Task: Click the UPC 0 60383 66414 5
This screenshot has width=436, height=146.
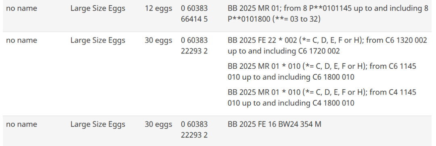Action: (194, 14)
